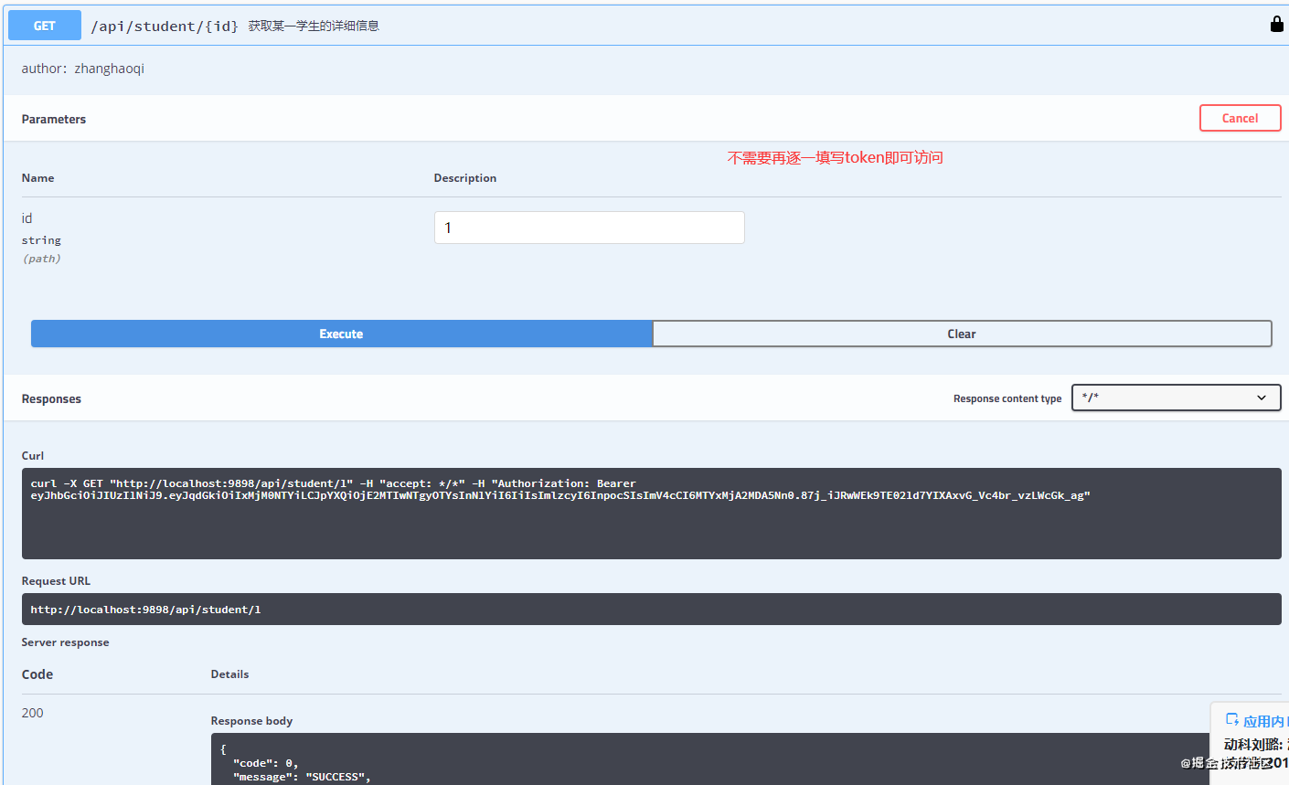1289x785 pixels.
Task: Click the id parameter name label
Action: [27, 218]
